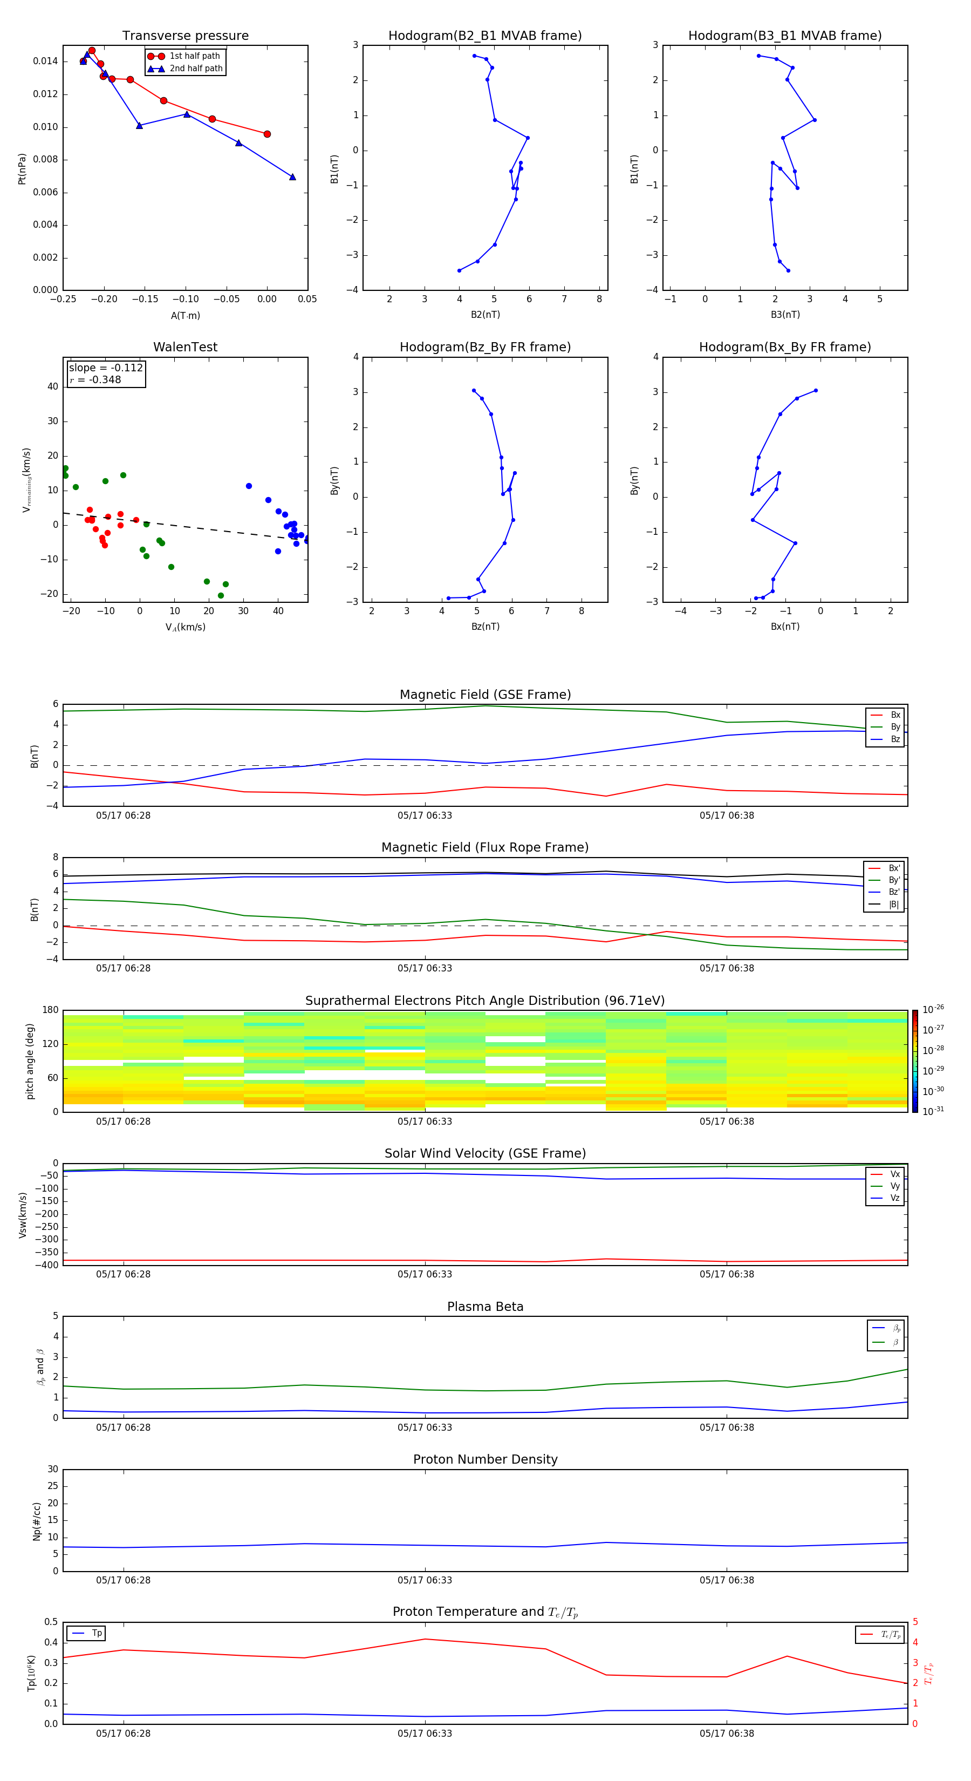The height and width of the screenshot is (1781, 971).
Task: Click the pitch angle colorbar
Action: pyautogui.click(x=915, y=1061)
